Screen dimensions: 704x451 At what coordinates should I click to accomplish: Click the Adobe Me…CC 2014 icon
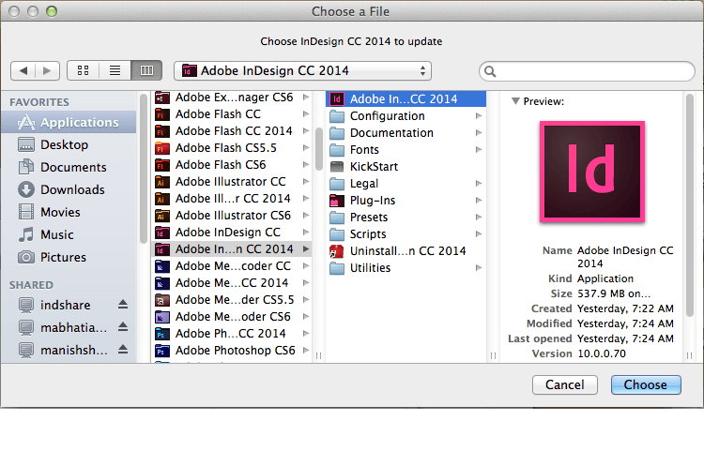[162, 283]
